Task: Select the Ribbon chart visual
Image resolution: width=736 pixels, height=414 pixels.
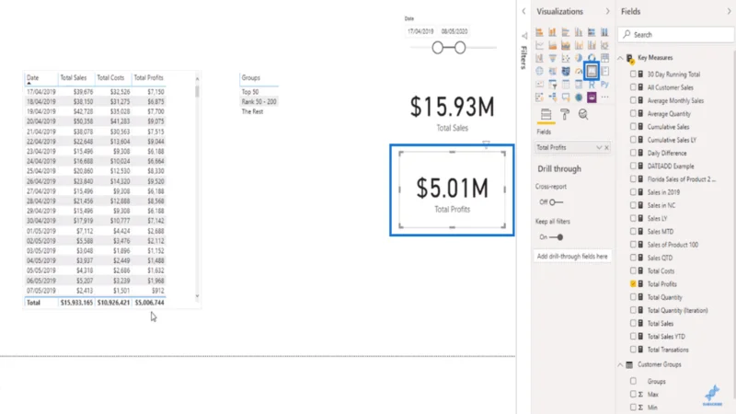Action: tap(604, 45)
